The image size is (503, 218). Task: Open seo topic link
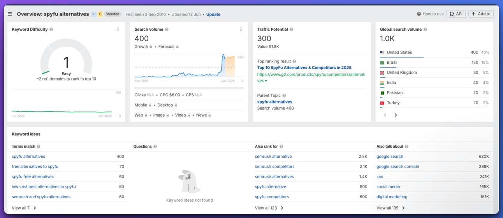coord(380,177)
